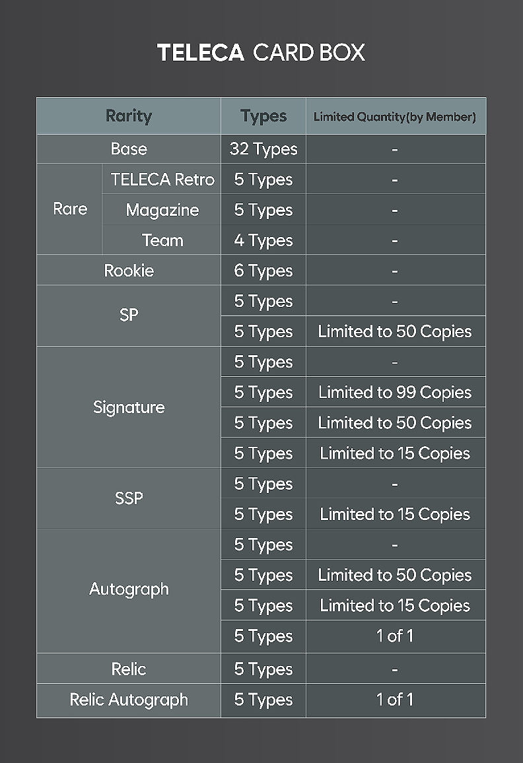Click Signature's Limited to 50 Copies cell

point(396,422)
